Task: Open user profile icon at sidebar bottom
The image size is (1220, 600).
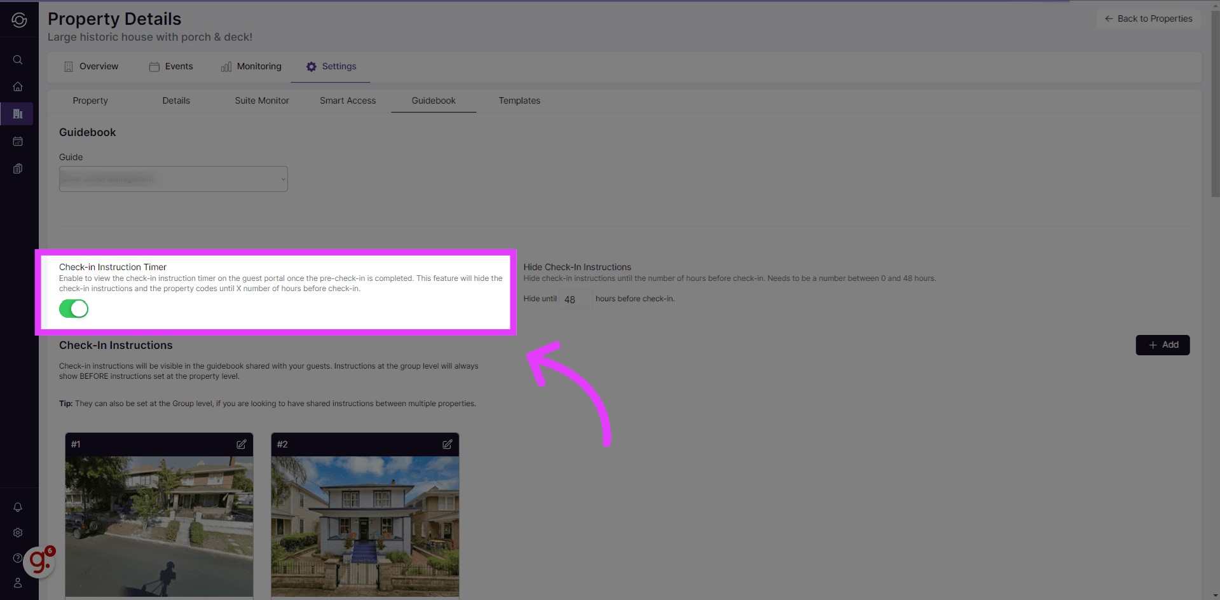Action: 17,583
